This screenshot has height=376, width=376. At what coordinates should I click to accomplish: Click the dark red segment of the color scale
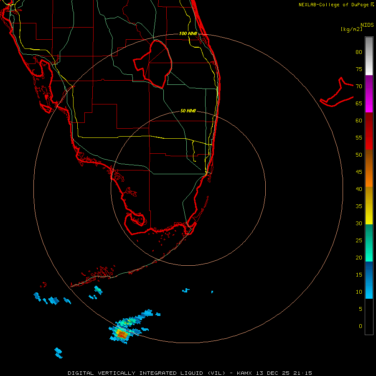point(369,131)
